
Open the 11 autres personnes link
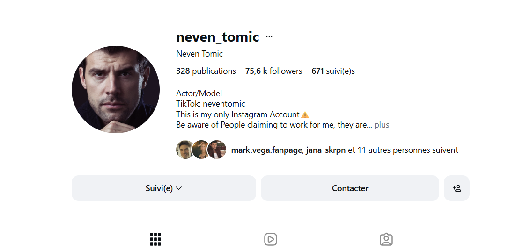(407, 150)
